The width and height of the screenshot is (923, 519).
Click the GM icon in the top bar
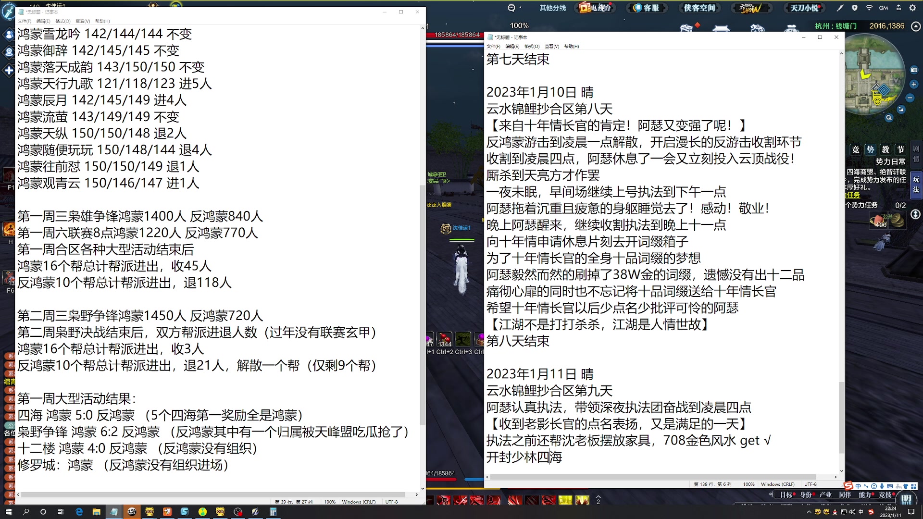(x=883, y=8)
